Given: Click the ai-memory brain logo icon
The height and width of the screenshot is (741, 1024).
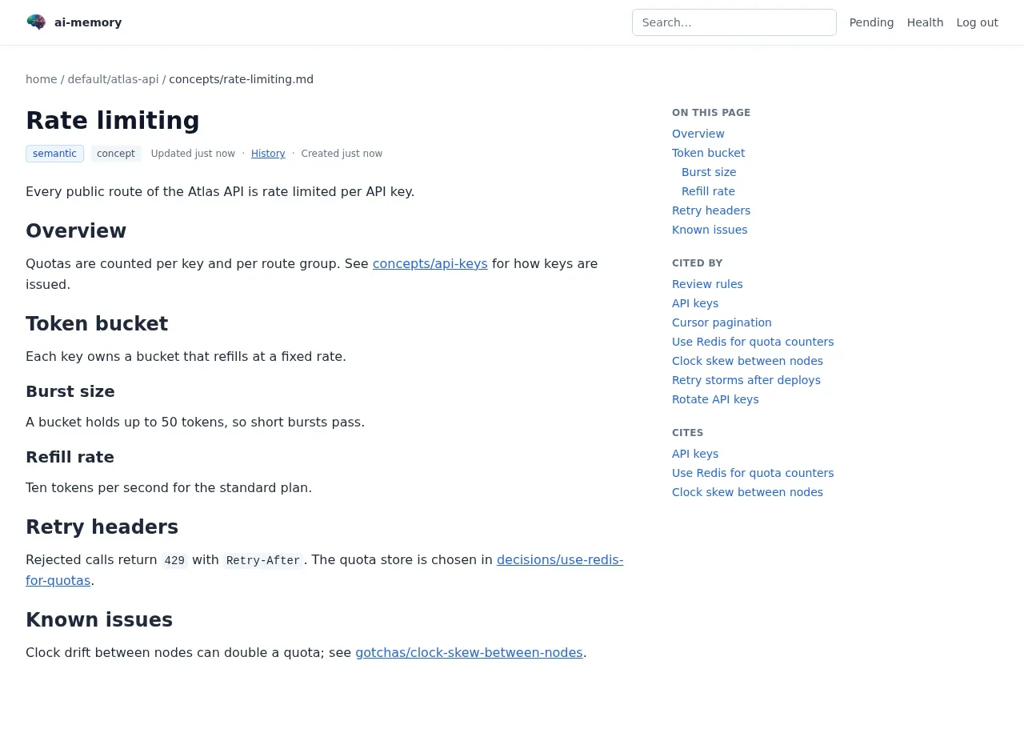Looking at the screenshot, I should point(36,22).
